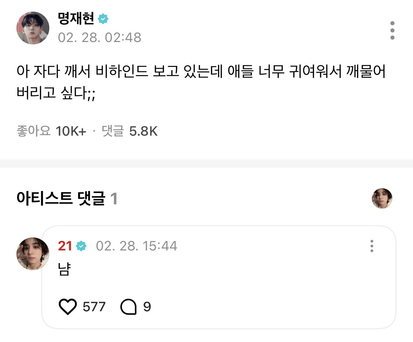Screen dimensions: 413x342
Task: Click the comment timestamp 02. 28. 15:44
Action: [136, 246]
